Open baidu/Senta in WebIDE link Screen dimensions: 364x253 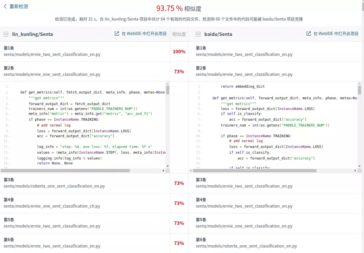click(x=332, y=34)
